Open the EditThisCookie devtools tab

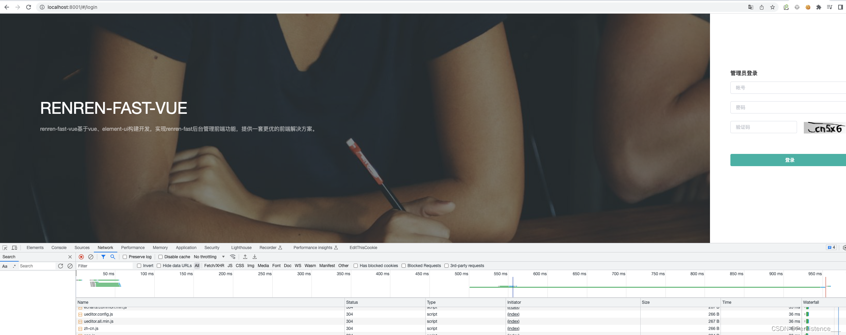click(x=363, y=248)
